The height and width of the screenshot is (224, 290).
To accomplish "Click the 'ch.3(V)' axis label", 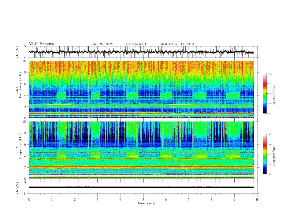I will [x=18, y=188].
